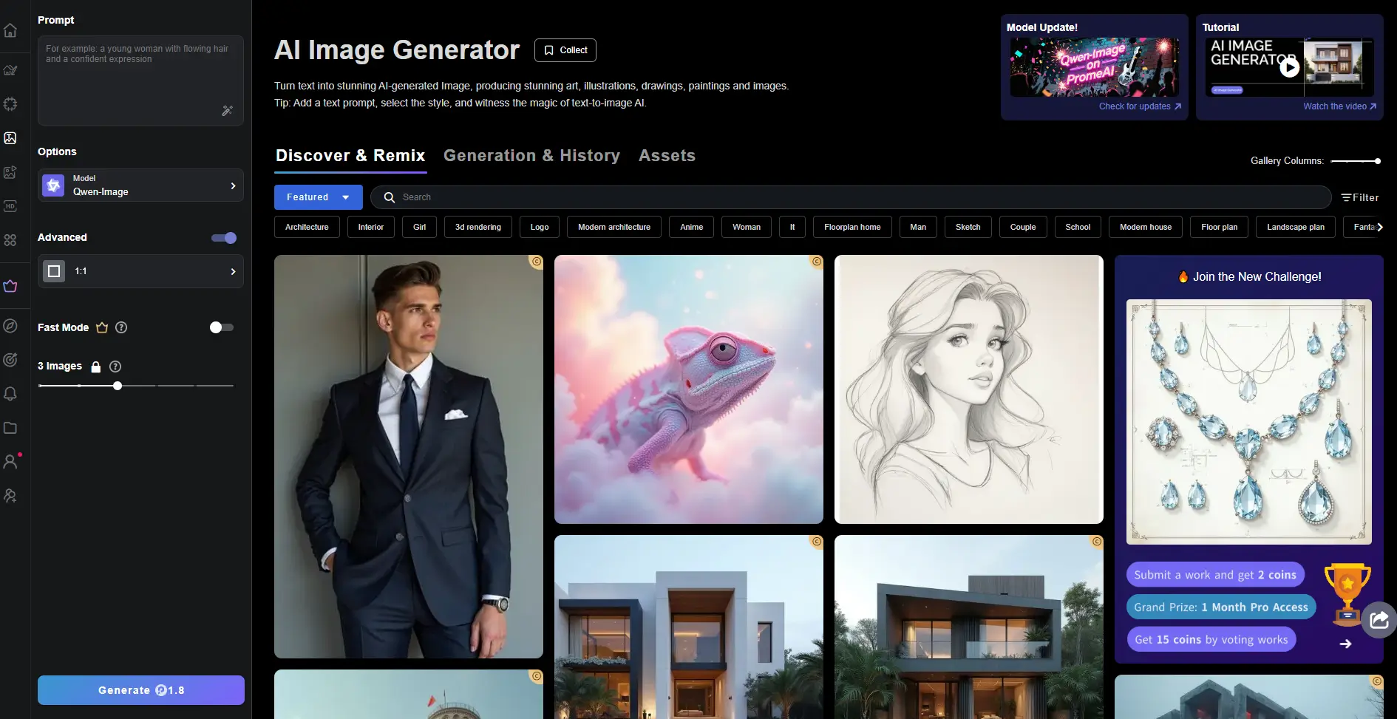
Task: Click the home icon in sidebar
Action: (10, 30)
